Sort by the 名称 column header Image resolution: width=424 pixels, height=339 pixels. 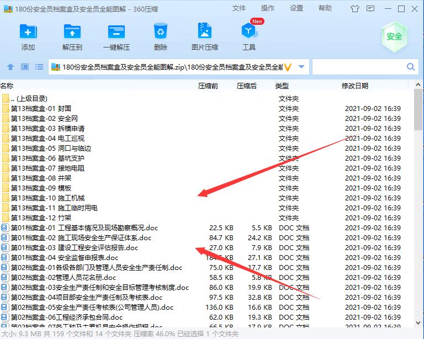point(7,86)
